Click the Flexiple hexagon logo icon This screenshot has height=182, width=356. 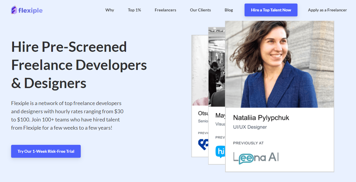pos(14,10)
